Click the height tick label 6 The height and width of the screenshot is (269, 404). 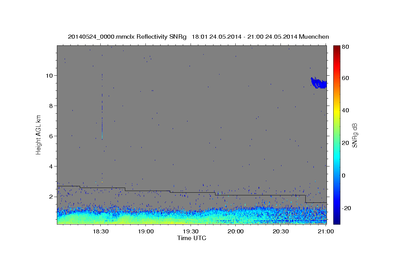[52, 136]
